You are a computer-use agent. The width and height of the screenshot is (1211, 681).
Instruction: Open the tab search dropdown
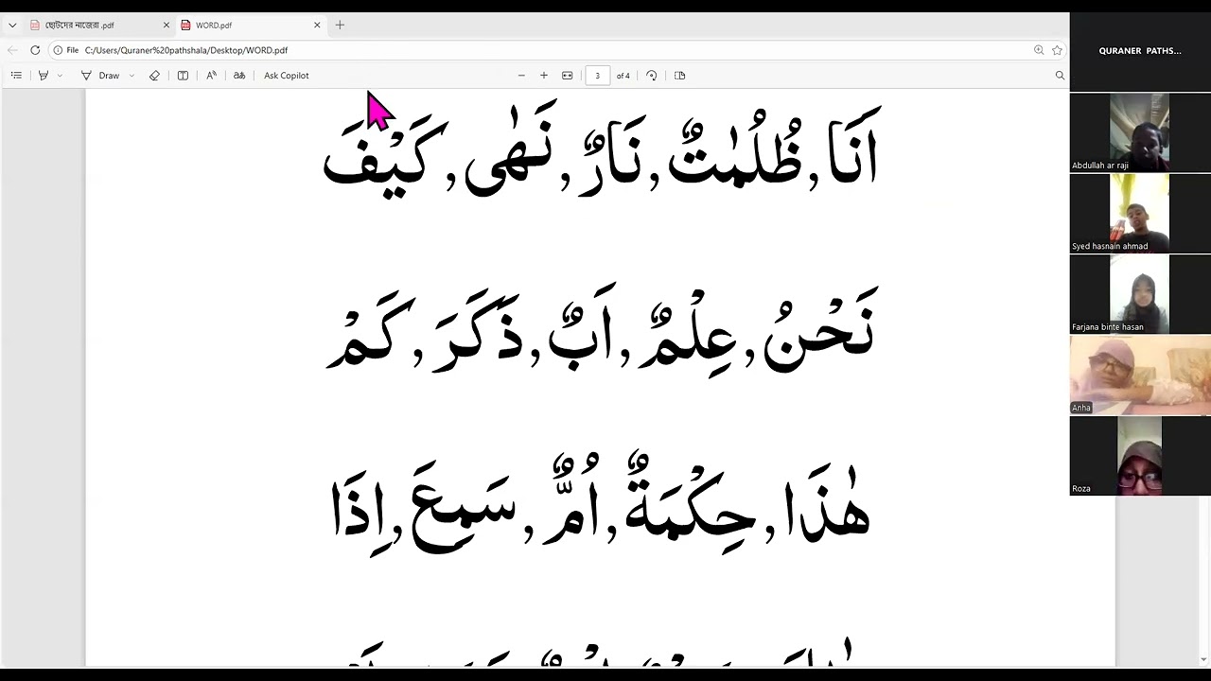pyautogui.click(x=12, y=26)
